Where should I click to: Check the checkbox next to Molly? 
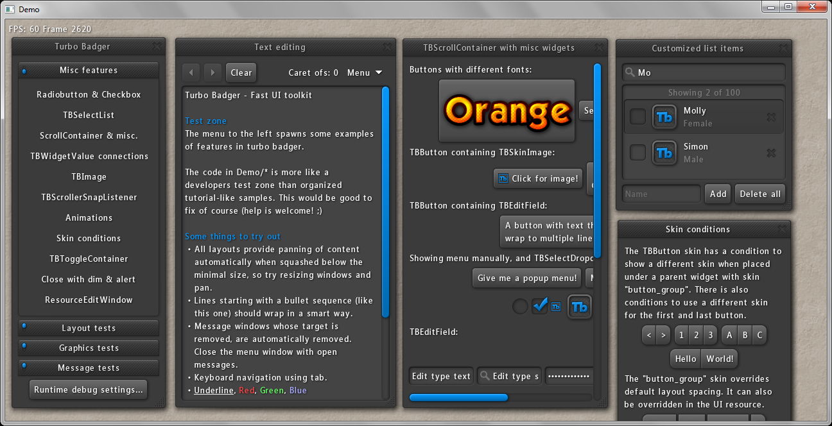(637, 117)
